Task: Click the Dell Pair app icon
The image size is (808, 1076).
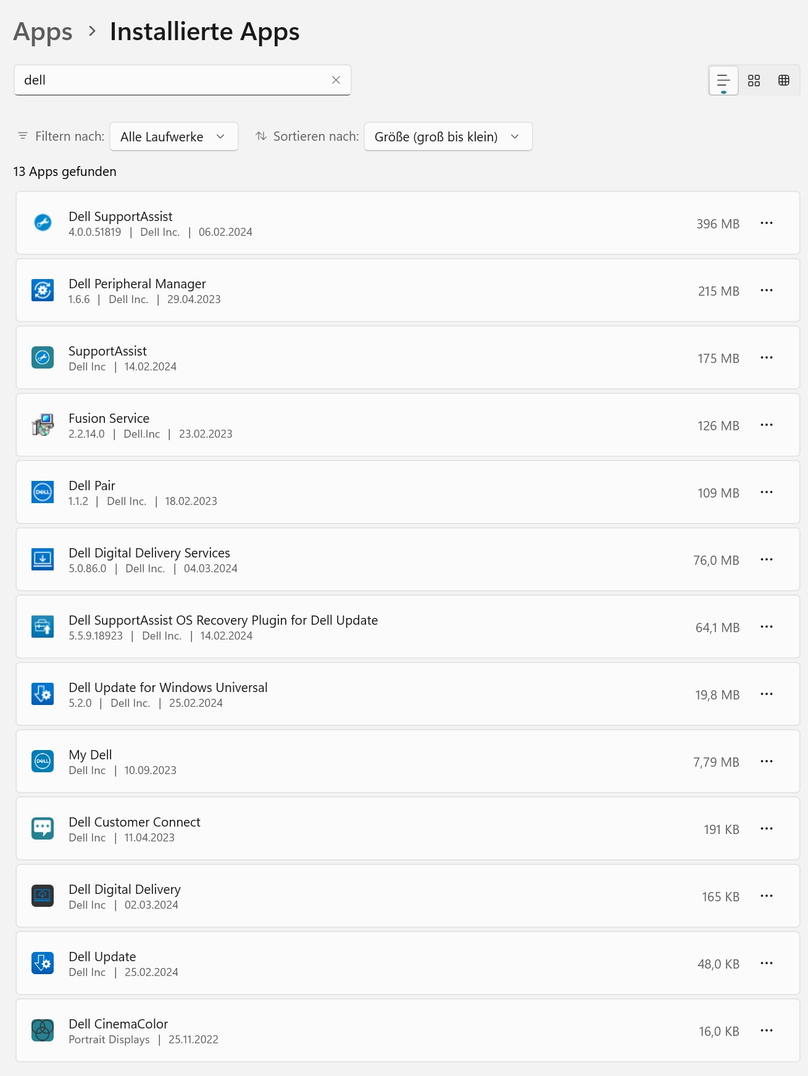Action: click(x=43, y=492)
